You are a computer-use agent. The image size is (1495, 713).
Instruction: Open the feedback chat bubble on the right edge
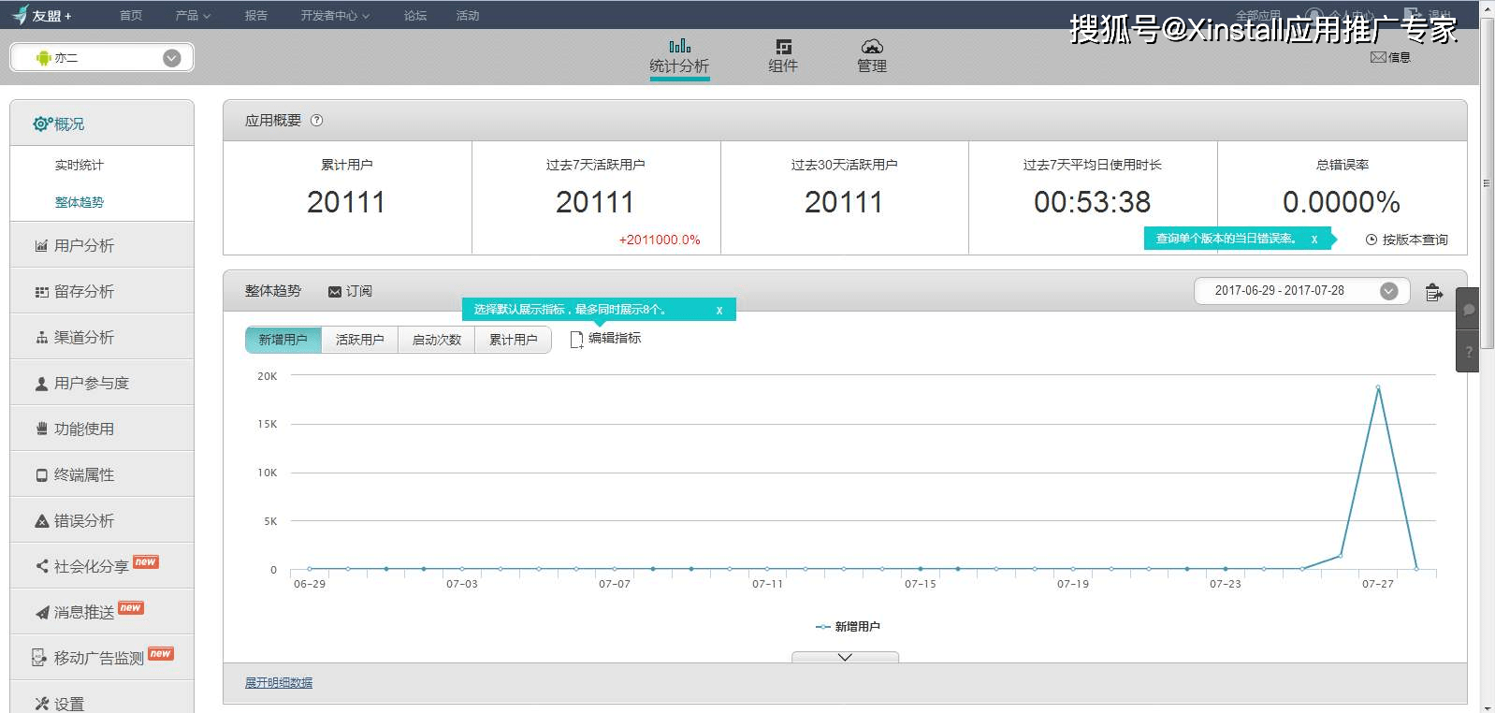1469,310
